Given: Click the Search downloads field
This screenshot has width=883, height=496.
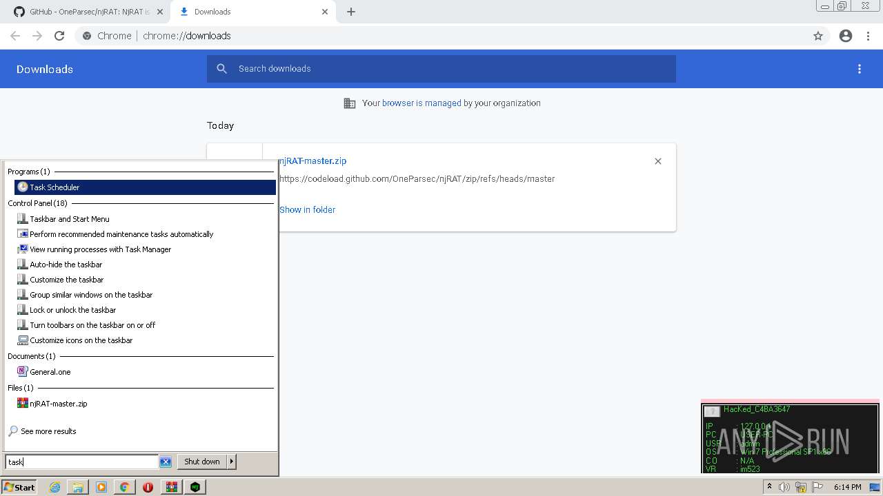Looking at the screenshot, I should tap(441, 69).
